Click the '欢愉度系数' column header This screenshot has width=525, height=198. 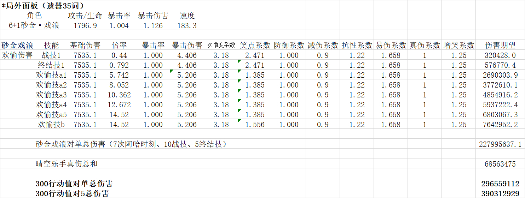coord(221,45)
